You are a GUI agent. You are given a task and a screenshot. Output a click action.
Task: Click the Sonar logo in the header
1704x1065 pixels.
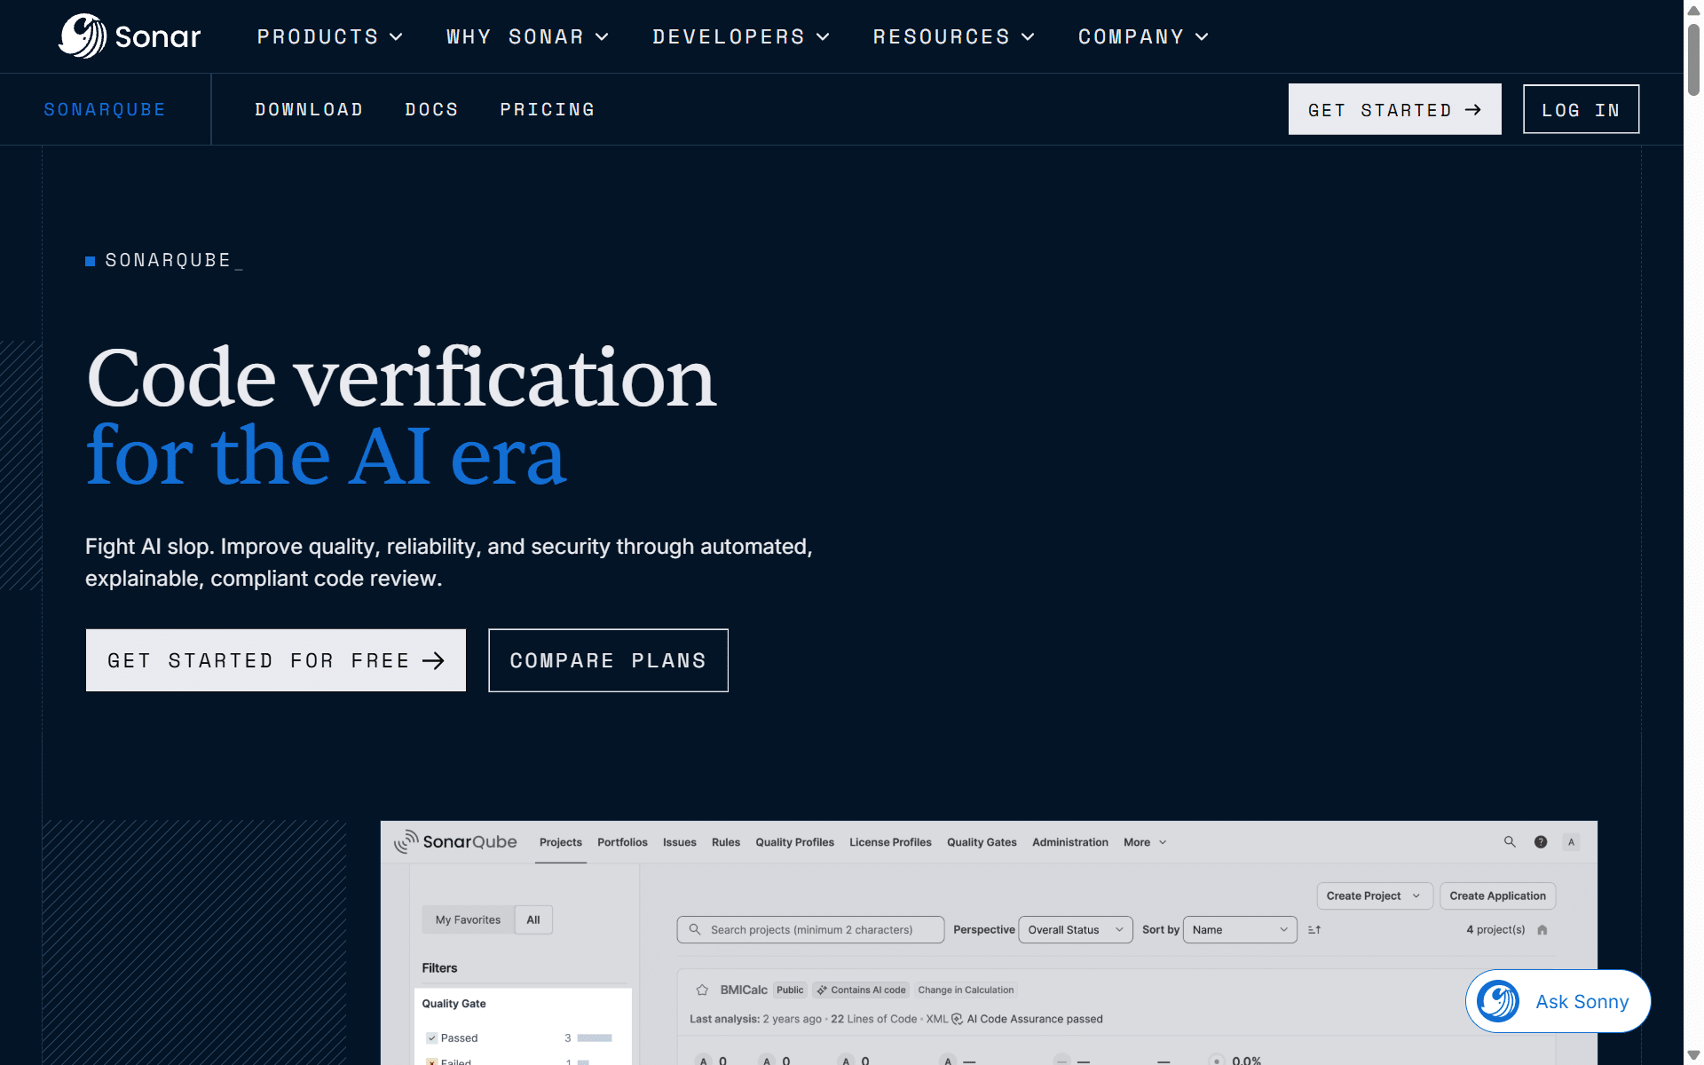click(130, 36)
